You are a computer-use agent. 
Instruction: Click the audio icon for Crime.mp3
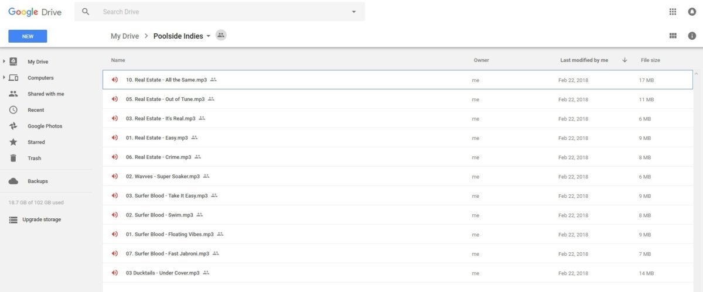115,157
